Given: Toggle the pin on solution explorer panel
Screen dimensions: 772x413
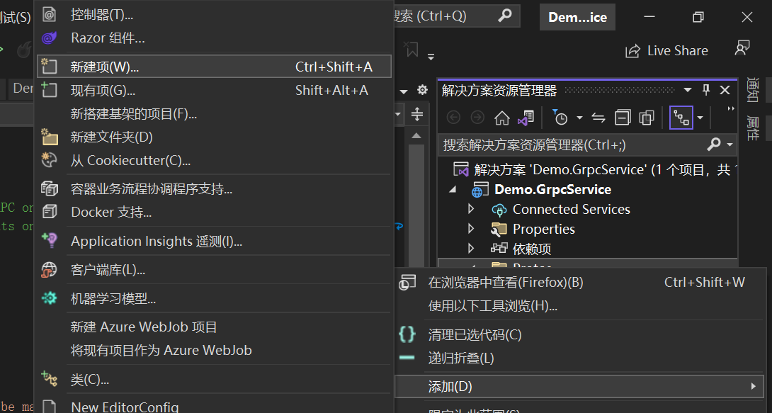Looking at the screenshot, I should tap(706, 89).
